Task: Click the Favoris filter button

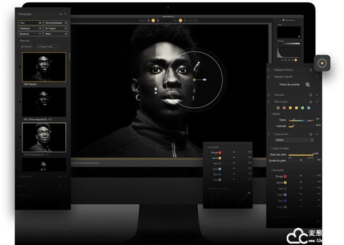Action: [26, 46]
